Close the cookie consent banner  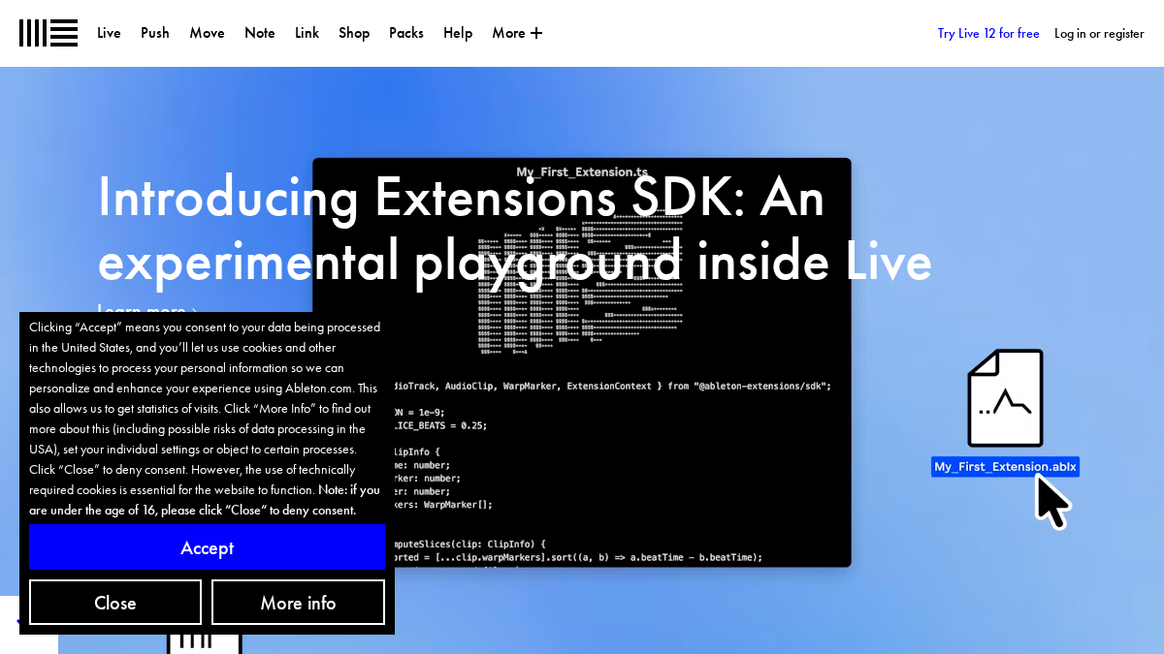pos(115,603)
